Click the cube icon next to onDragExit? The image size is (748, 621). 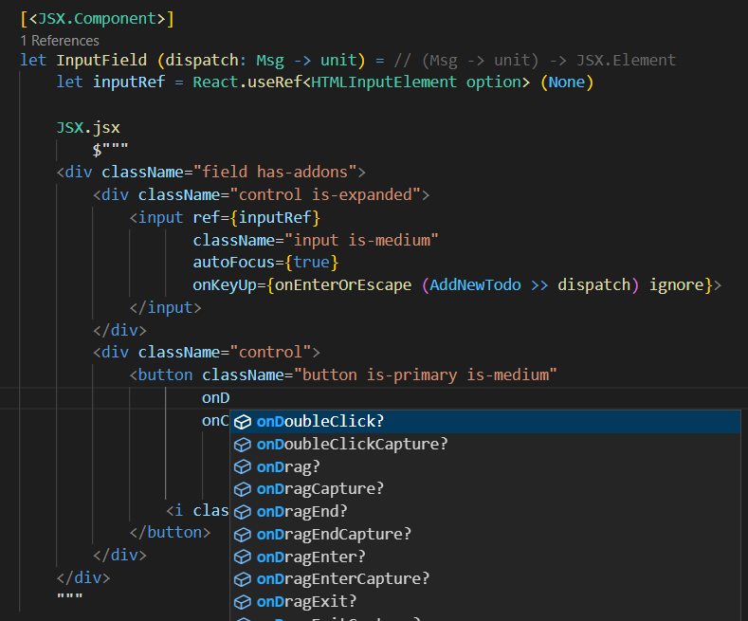click(243, 601)
